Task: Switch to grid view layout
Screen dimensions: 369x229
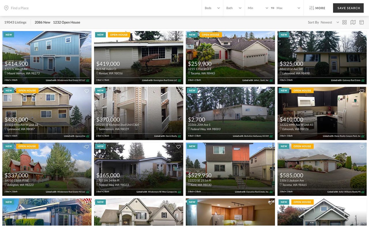Action: pos(344,22)
